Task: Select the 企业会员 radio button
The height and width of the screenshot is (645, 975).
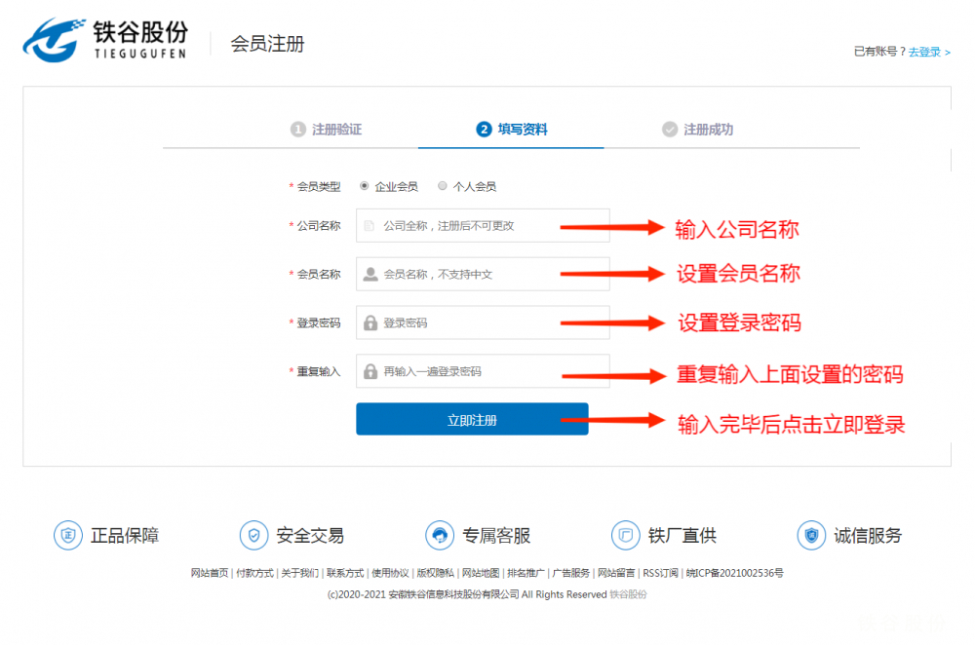Action: coord(365,186)
